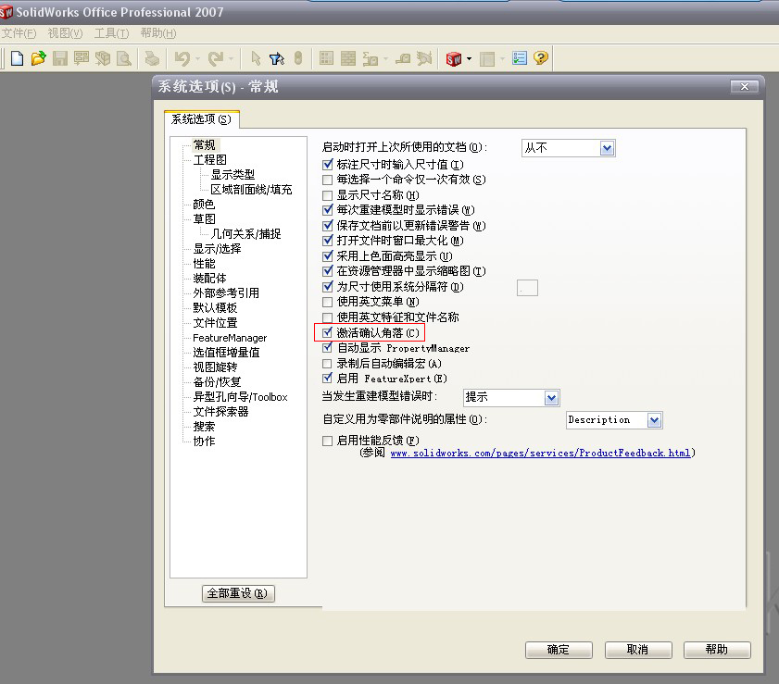This screenshot has width=779, height=684.
Task: Create a new document
Action: [16, 57]
